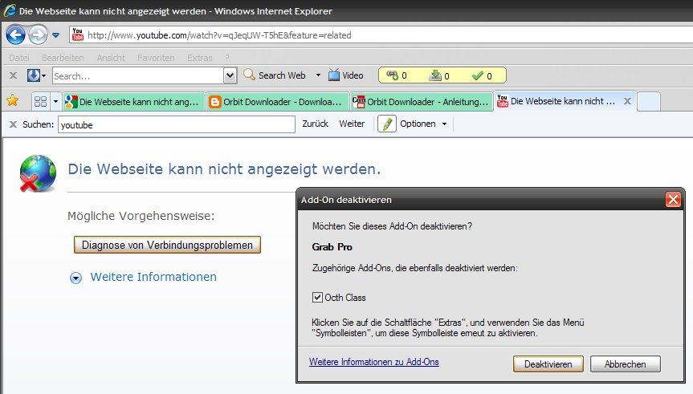Click 'Diagnose von Verbindungsproblemen' button
The height and width of the screenshot is (394, 693).
click(167, 245)
